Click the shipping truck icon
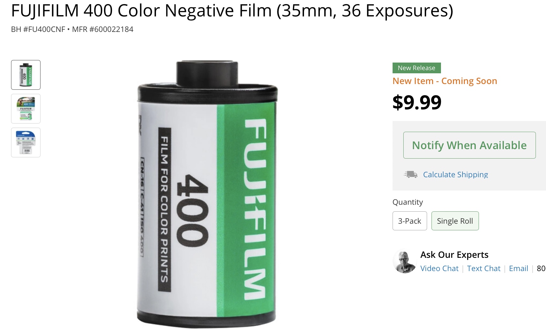Viewport: 546px width, 333px height. (x=411, y=174)
